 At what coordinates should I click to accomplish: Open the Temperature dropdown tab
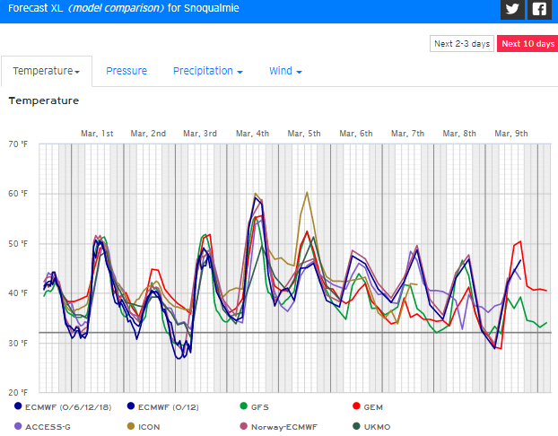click(x=46, y=71)
